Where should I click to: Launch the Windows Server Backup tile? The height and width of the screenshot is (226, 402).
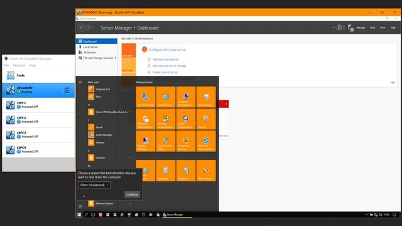coord(166,119)
